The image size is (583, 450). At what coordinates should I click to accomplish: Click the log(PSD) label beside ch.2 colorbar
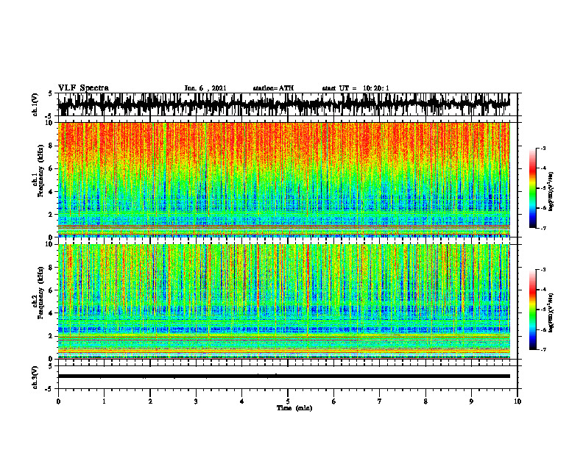[551, 312]
